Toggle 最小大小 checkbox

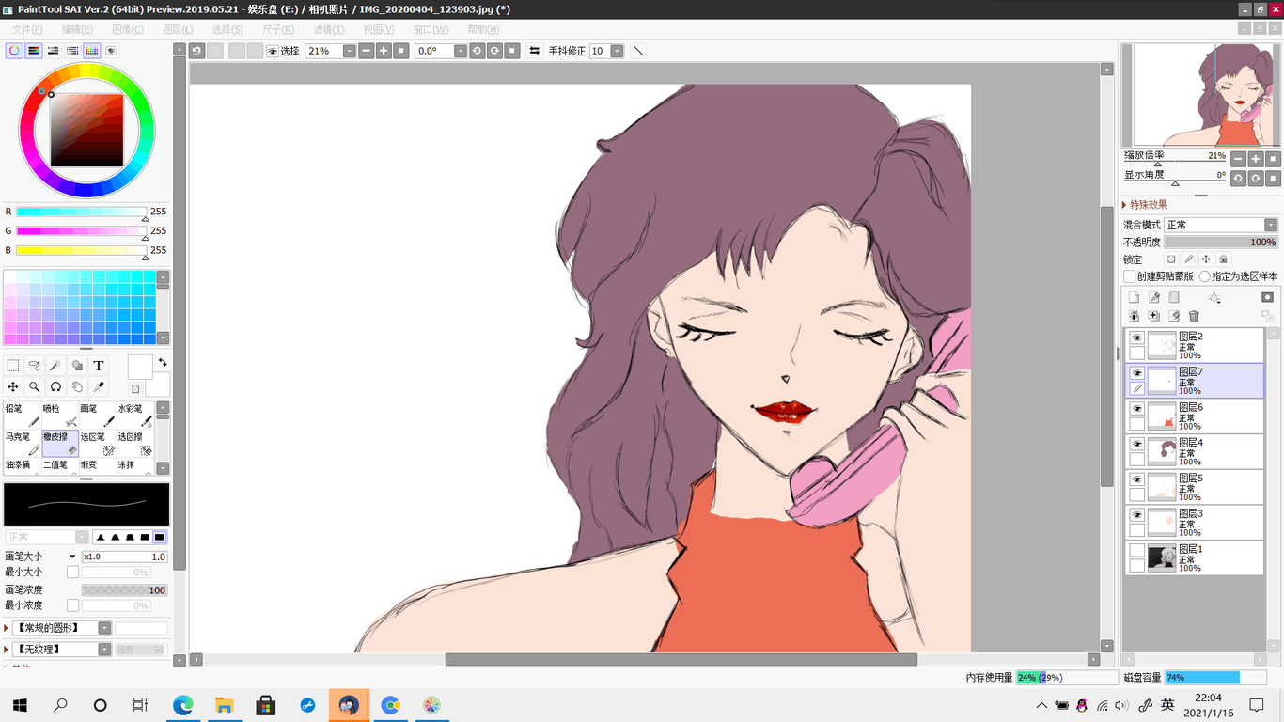pyautogui.click(x=72, y=572)
